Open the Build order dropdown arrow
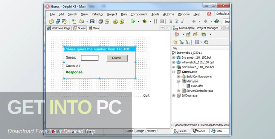This screenshot has width=275, height=139. point(201,42)
